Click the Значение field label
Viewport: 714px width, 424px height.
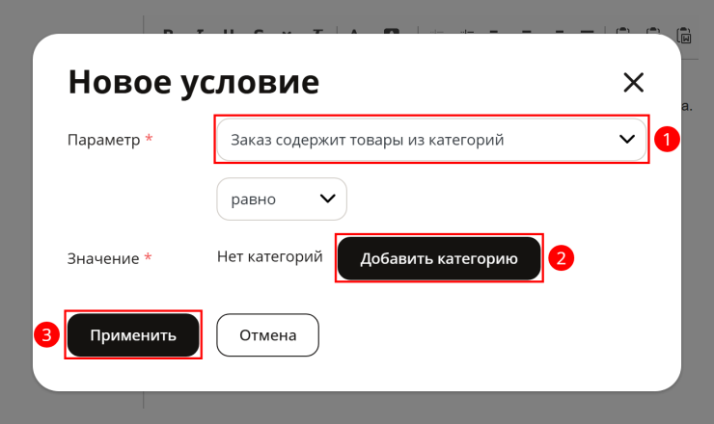point(103,258)
